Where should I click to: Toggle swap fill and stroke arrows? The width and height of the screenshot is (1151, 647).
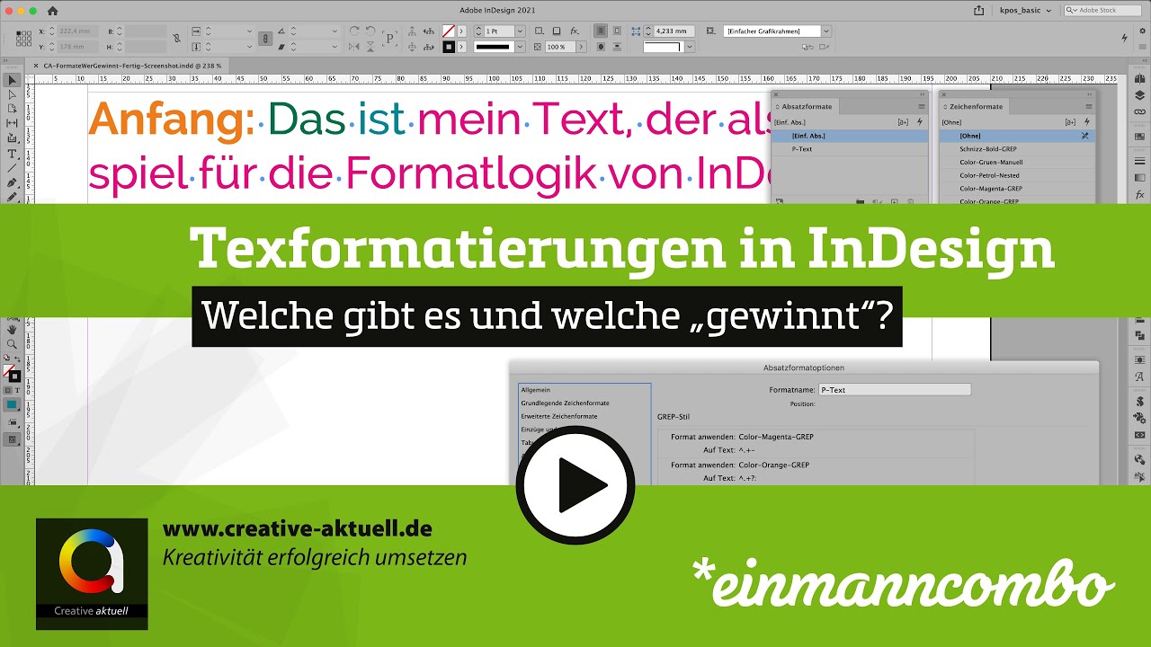click(17, 359)
